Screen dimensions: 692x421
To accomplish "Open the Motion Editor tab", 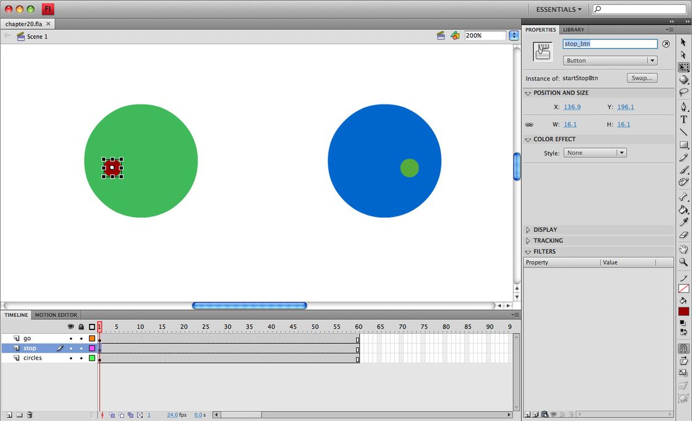I will click(56, 315).
